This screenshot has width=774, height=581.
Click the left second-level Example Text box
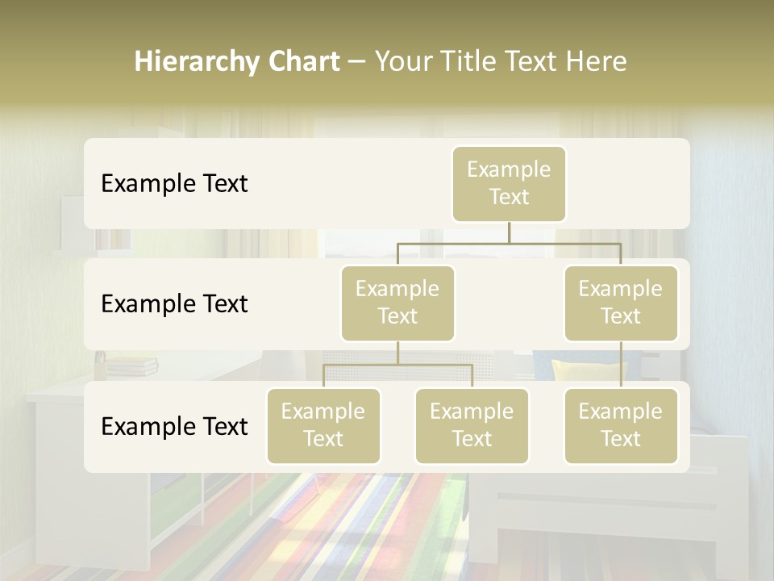(397, 303)
